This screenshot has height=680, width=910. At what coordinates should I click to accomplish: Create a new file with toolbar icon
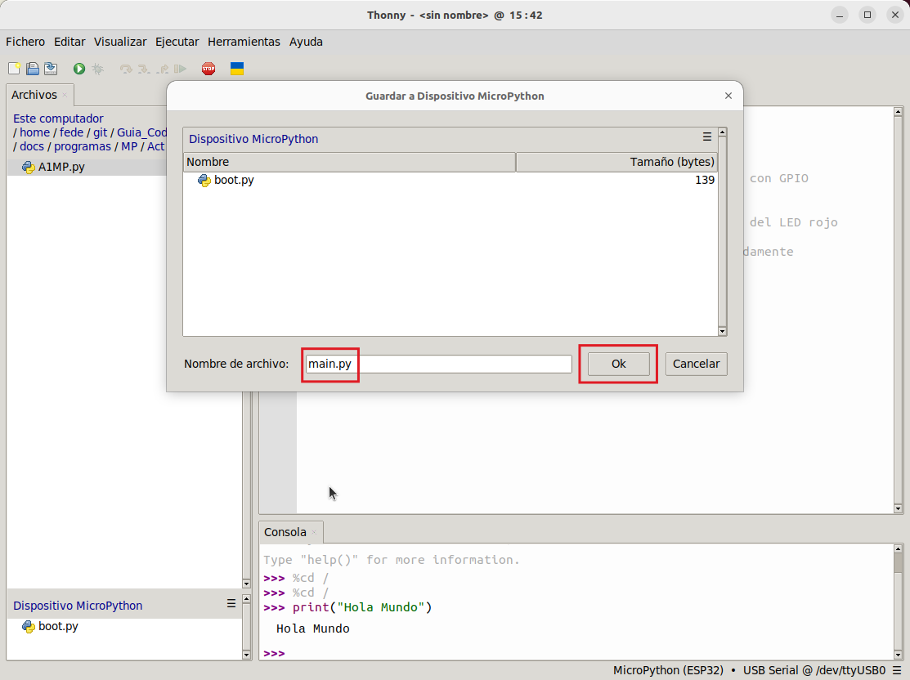pos(15,69)
